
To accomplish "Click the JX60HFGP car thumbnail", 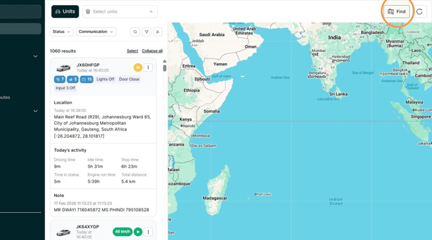I will [x=63, y=68].
